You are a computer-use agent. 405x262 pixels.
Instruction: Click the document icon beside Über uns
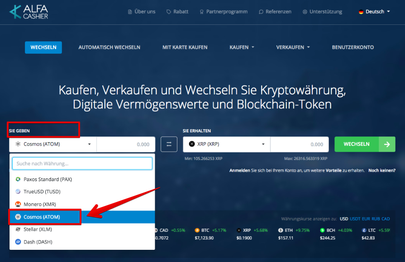click(x=130, y=12)
